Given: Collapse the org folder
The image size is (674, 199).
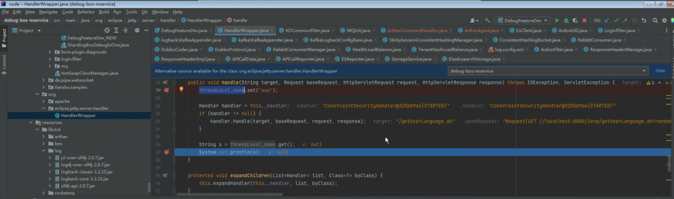Looking at the screenshot, I should click(37, 94).
